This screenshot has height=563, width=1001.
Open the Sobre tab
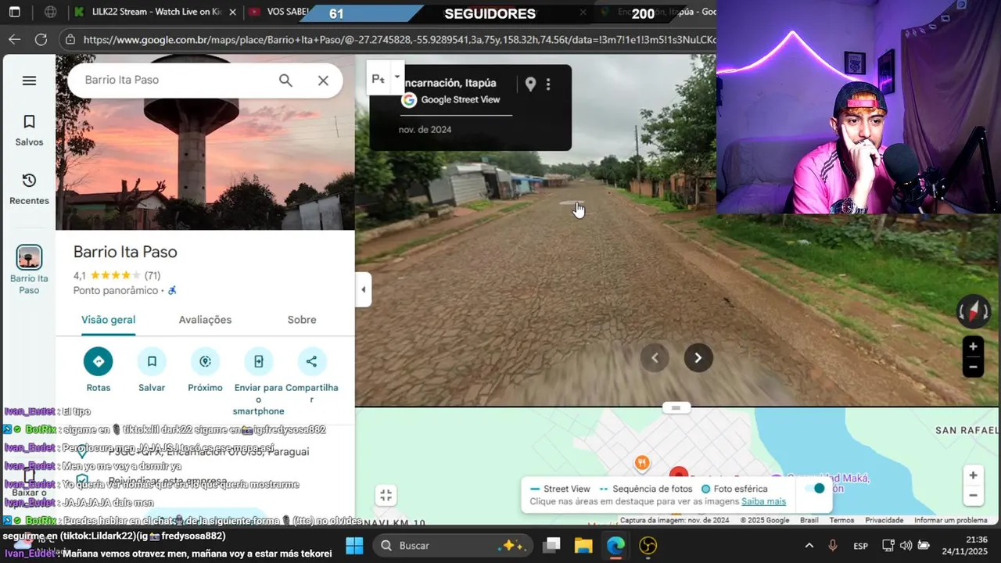302,320
